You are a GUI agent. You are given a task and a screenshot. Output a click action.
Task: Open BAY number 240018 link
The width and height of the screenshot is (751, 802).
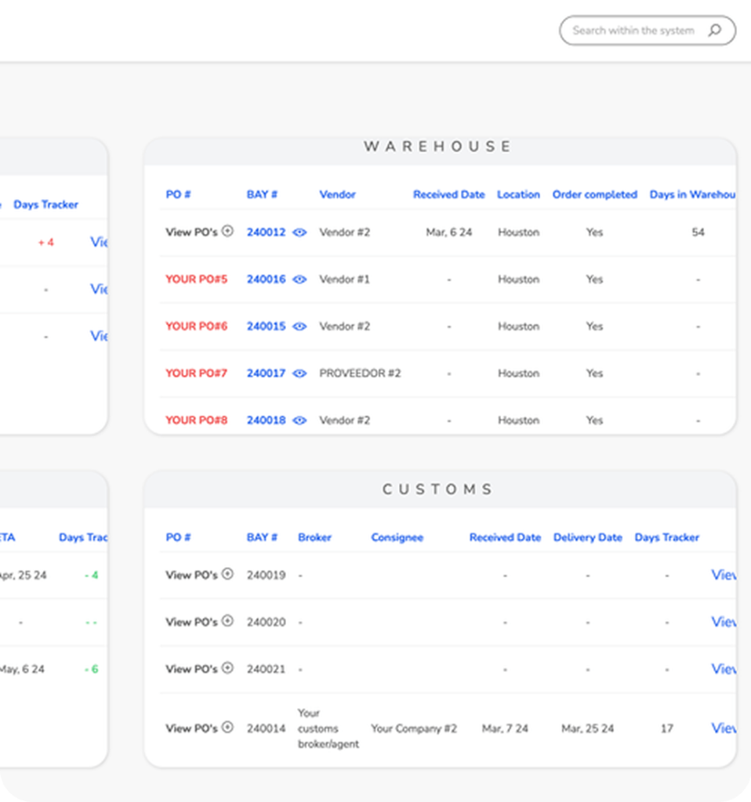click(x=267, y=421)
